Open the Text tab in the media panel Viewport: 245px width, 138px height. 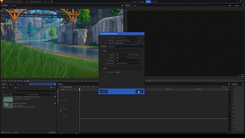tap(26, 84)
